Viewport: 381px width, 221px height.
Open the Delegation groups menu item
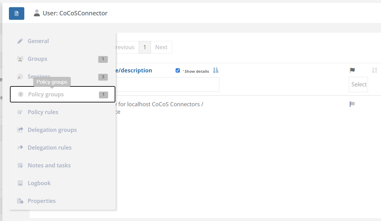point(62,130)
